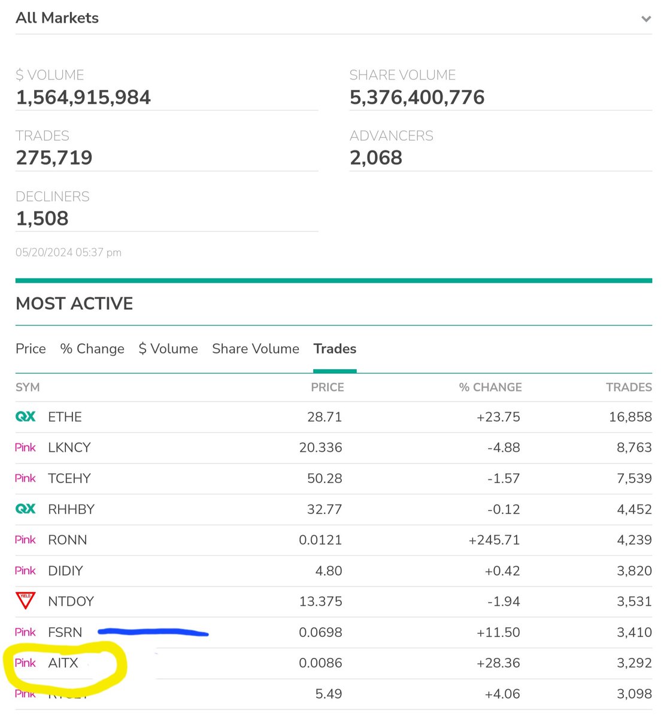Image resolution: width=667 pixels, height=719 pixels.
Task: Click the SYM column header
Action: coord(28,387)
